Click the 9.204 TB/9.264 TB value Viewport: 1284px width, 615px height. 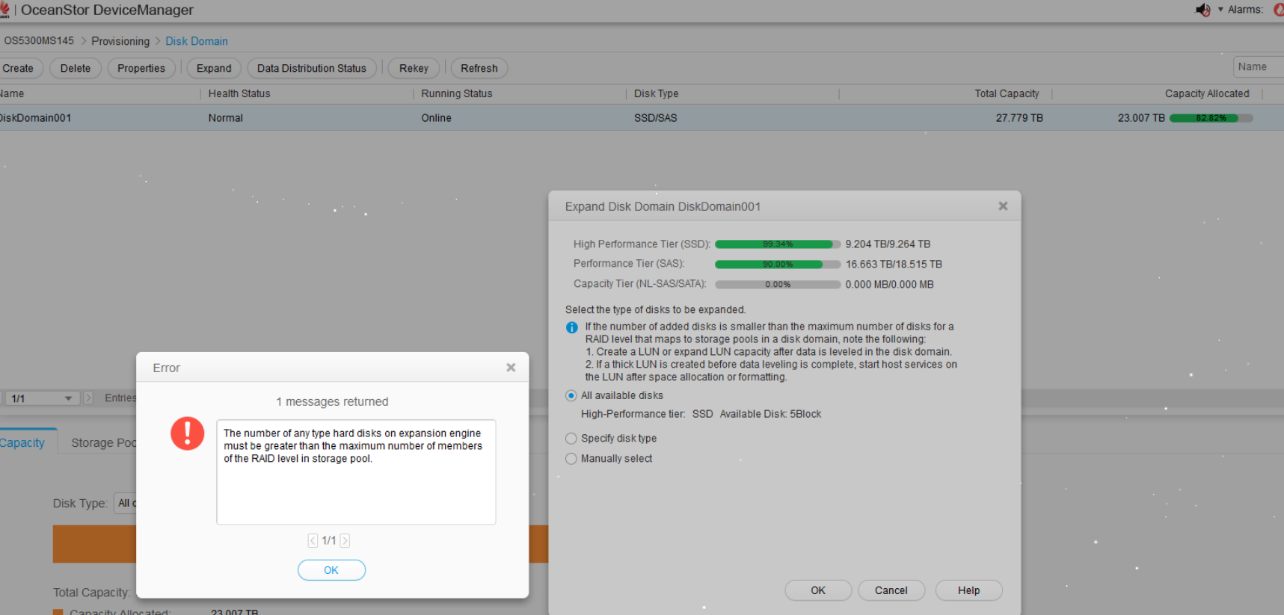coord(888,244)
